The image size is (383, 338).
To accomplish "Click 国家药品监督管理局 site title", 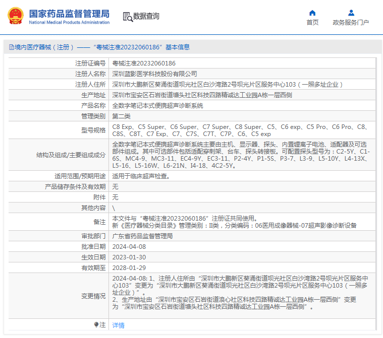I will tap(69, 14).
